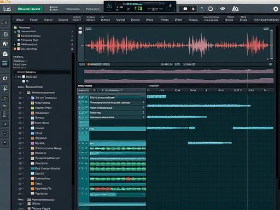Image resolution: width=280 pixels, height=210 pixels.
Task: Select the slanted loop icon in the left sidebar
Action: [5, 78]
